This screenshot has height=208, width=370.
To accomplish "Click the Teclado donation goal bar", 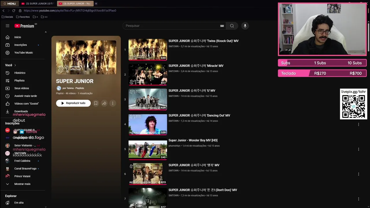I will click(x=322, y=73).
